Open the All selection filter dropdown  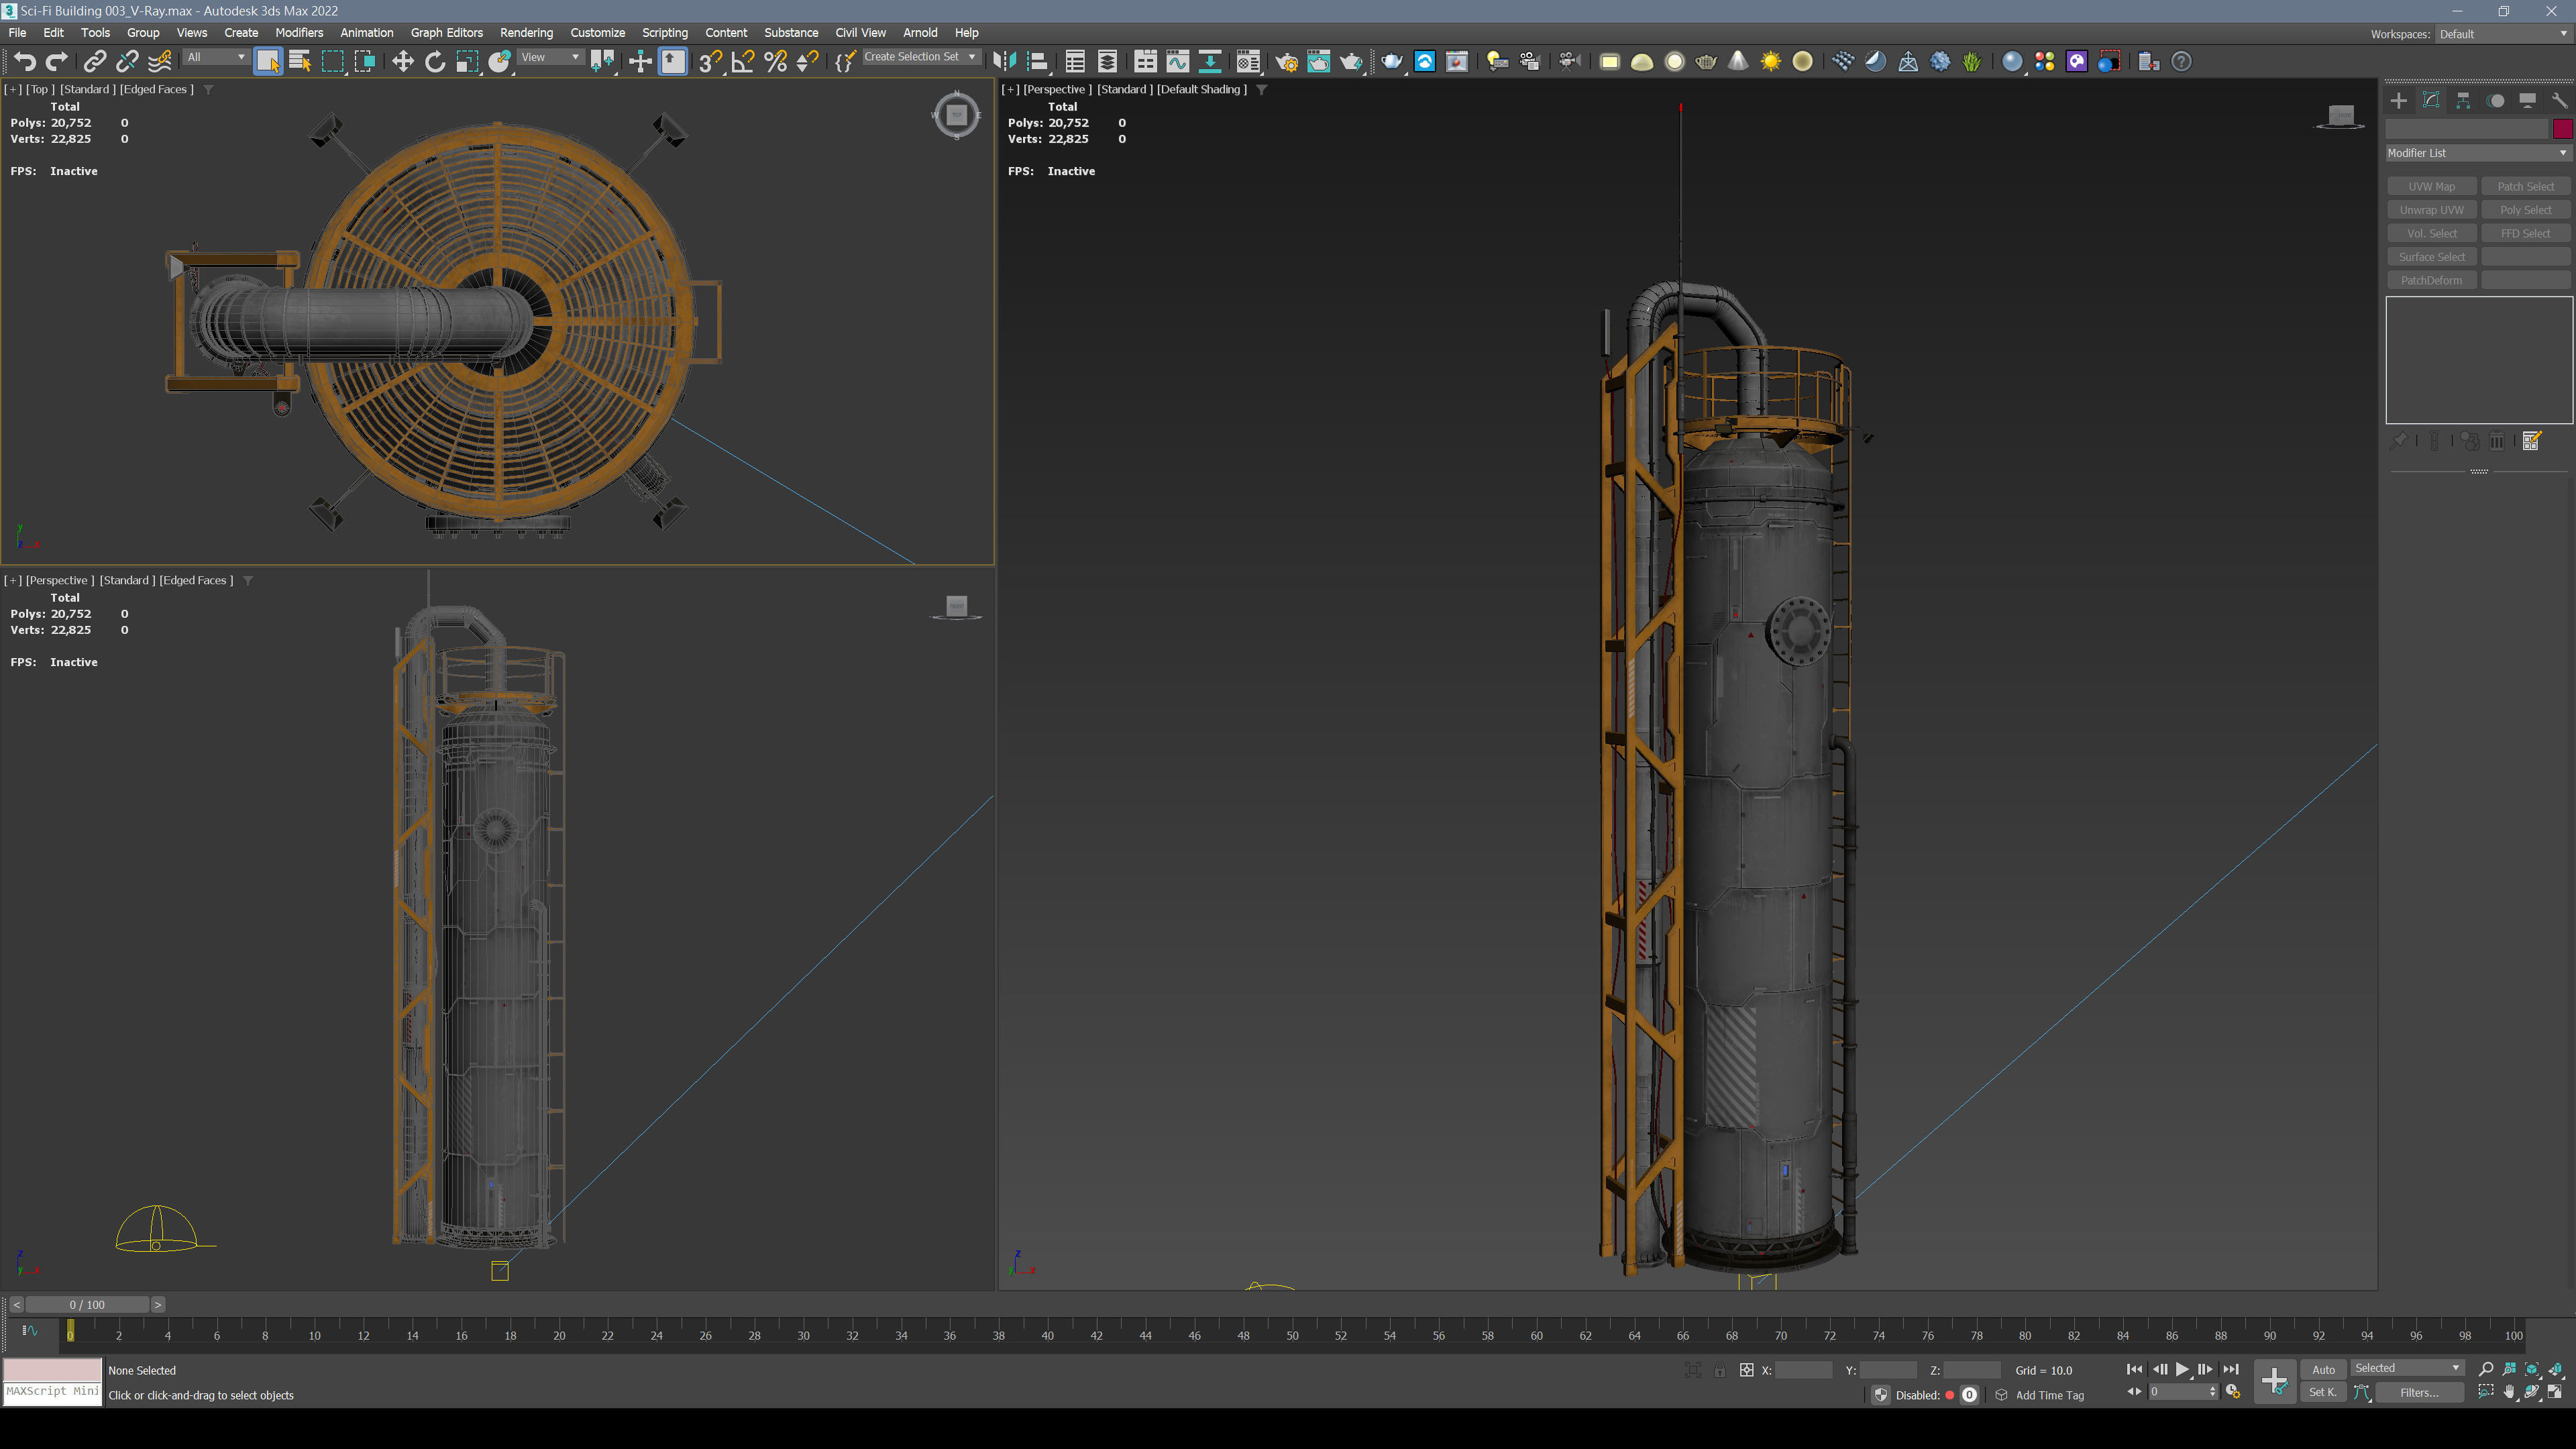click(x=216, y=57)
